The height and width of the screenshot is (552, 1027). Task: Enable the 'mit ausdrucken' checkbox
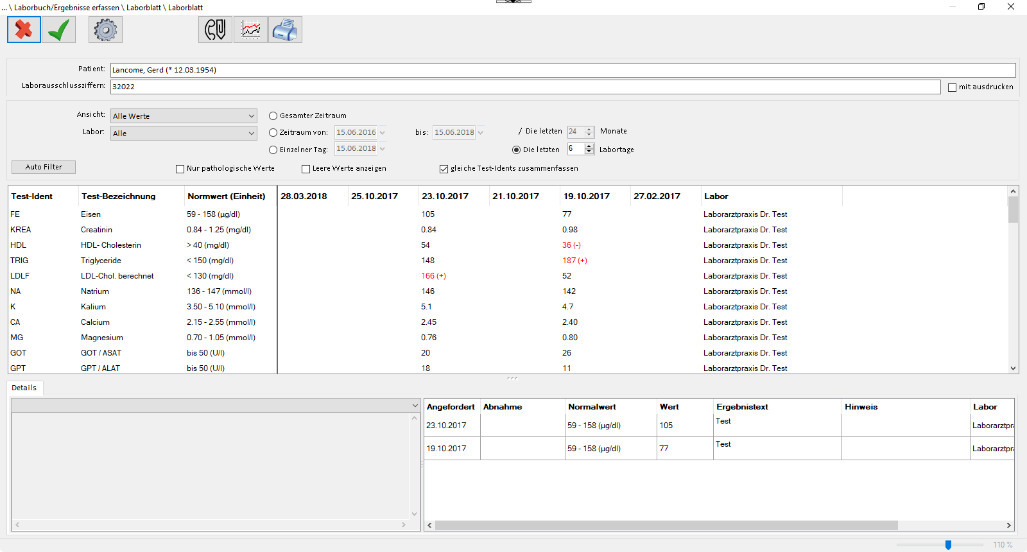pyautogui.click(x=953, y=87)
